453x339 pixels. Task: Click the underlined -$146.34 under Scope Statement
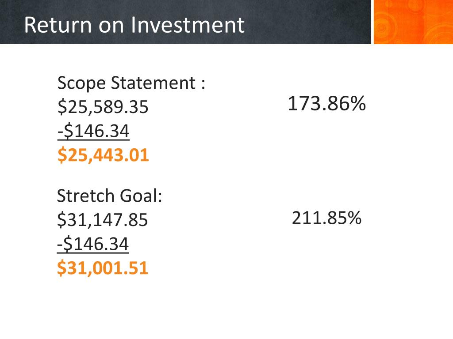93,131
